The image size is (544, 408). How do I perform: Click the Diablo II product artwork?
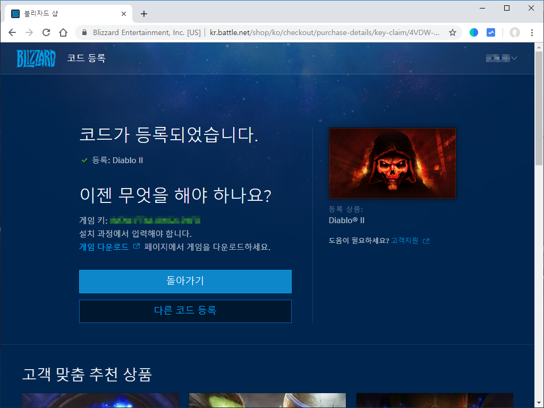click(x=393, y=164)
